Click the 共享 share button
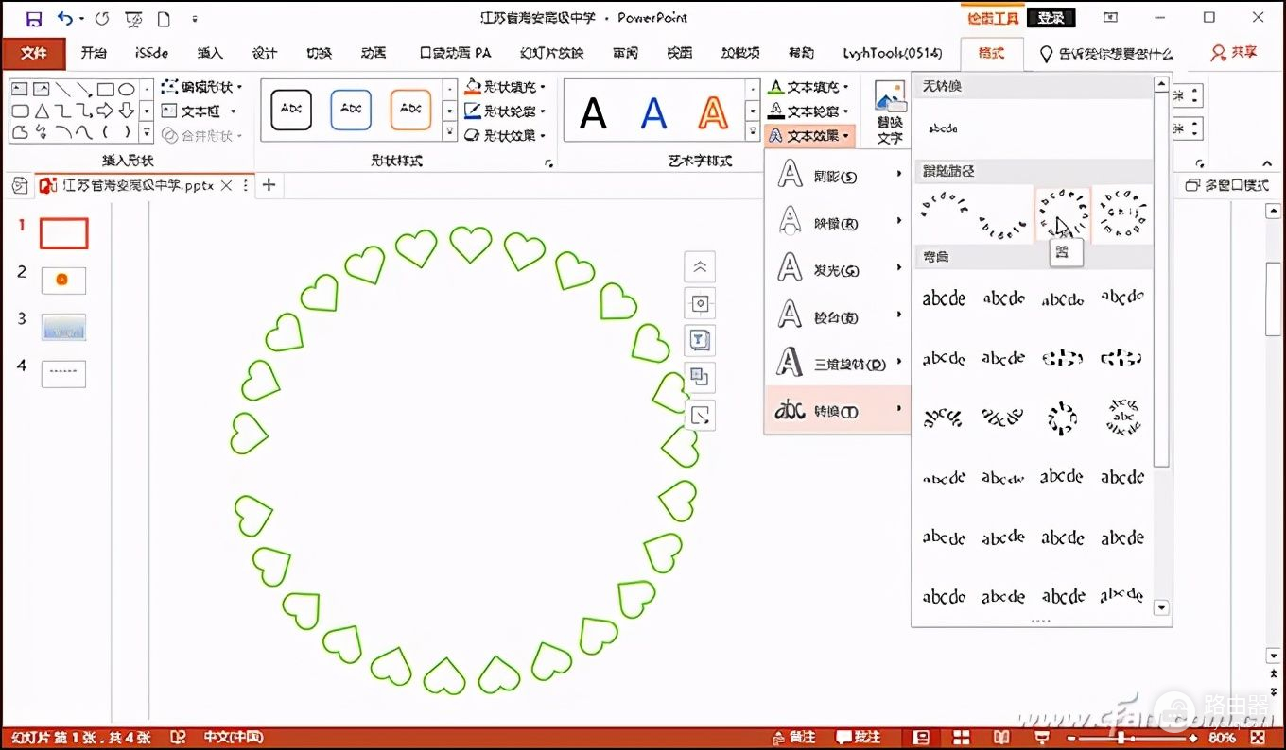This screenshot has width=1286, height=750. pos(1235,53)
